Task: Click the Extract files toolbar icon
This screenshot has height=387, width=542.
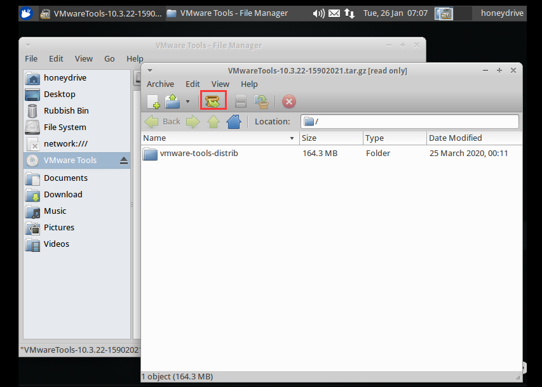Action: pyautogui.click(x=213, y=101)
